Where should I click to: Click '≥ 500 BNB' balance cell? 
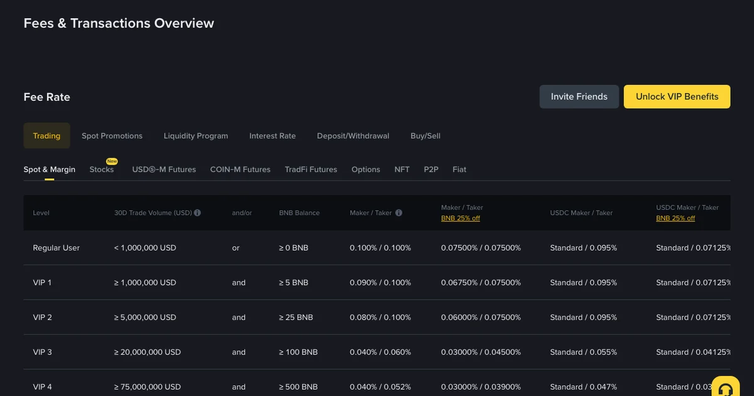[298, 387]
